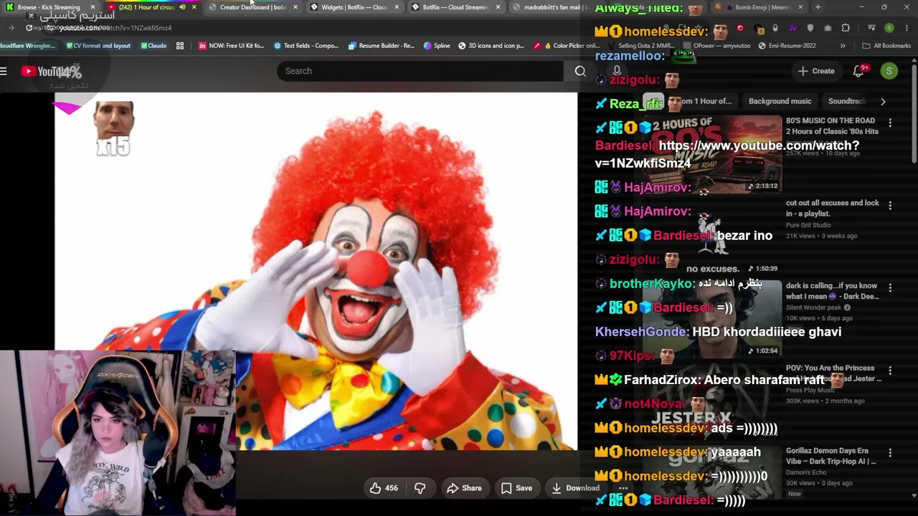Viewport: 918px width, 516px height.
Task: Expand hidden bookmarks overflow chevron
Action: (x=843, y=46)
